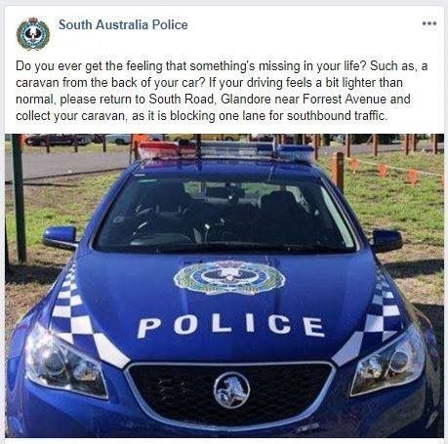Click the right side mirror of car

(387, 240)
